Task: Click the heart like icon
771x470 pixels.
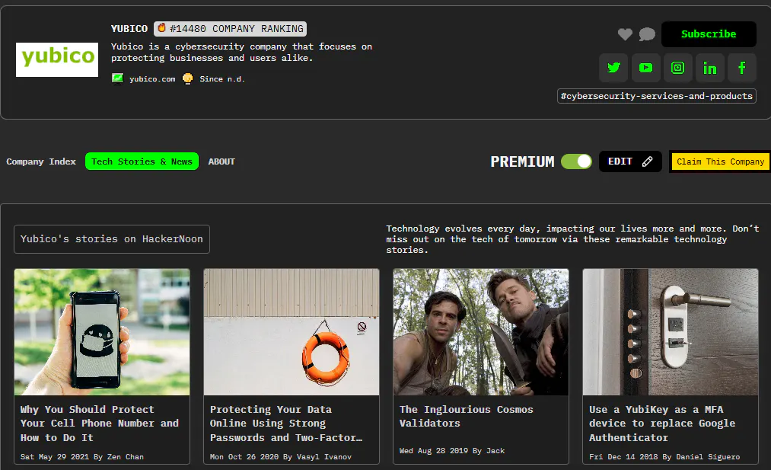Action: click(625, 34)
